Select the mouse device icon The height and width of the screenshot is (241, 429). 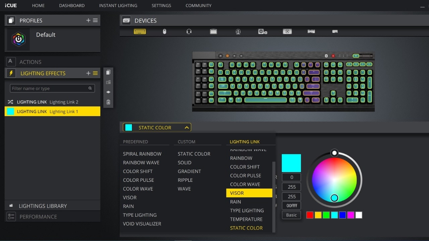click(164, 31)
